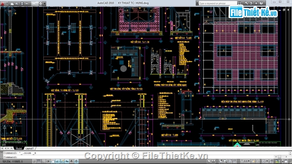Click the binoculars search icon
The width and height of the screenshot is (292, 164).
[240, 3]
